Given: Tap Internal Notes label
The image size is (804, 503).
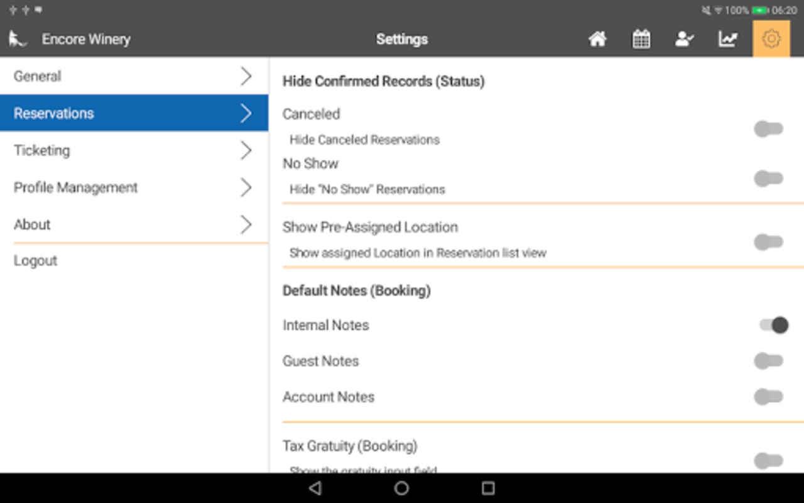Looking at the screenshot, I should (326, 325).
